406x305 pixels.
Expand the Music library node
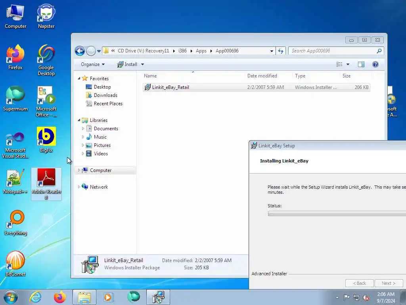point(83,137)
